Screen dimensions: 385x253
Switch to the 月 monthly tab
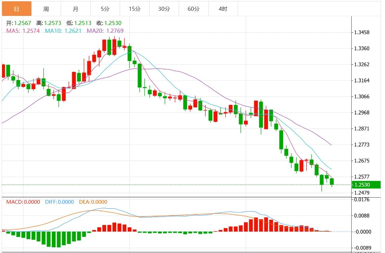76,9
